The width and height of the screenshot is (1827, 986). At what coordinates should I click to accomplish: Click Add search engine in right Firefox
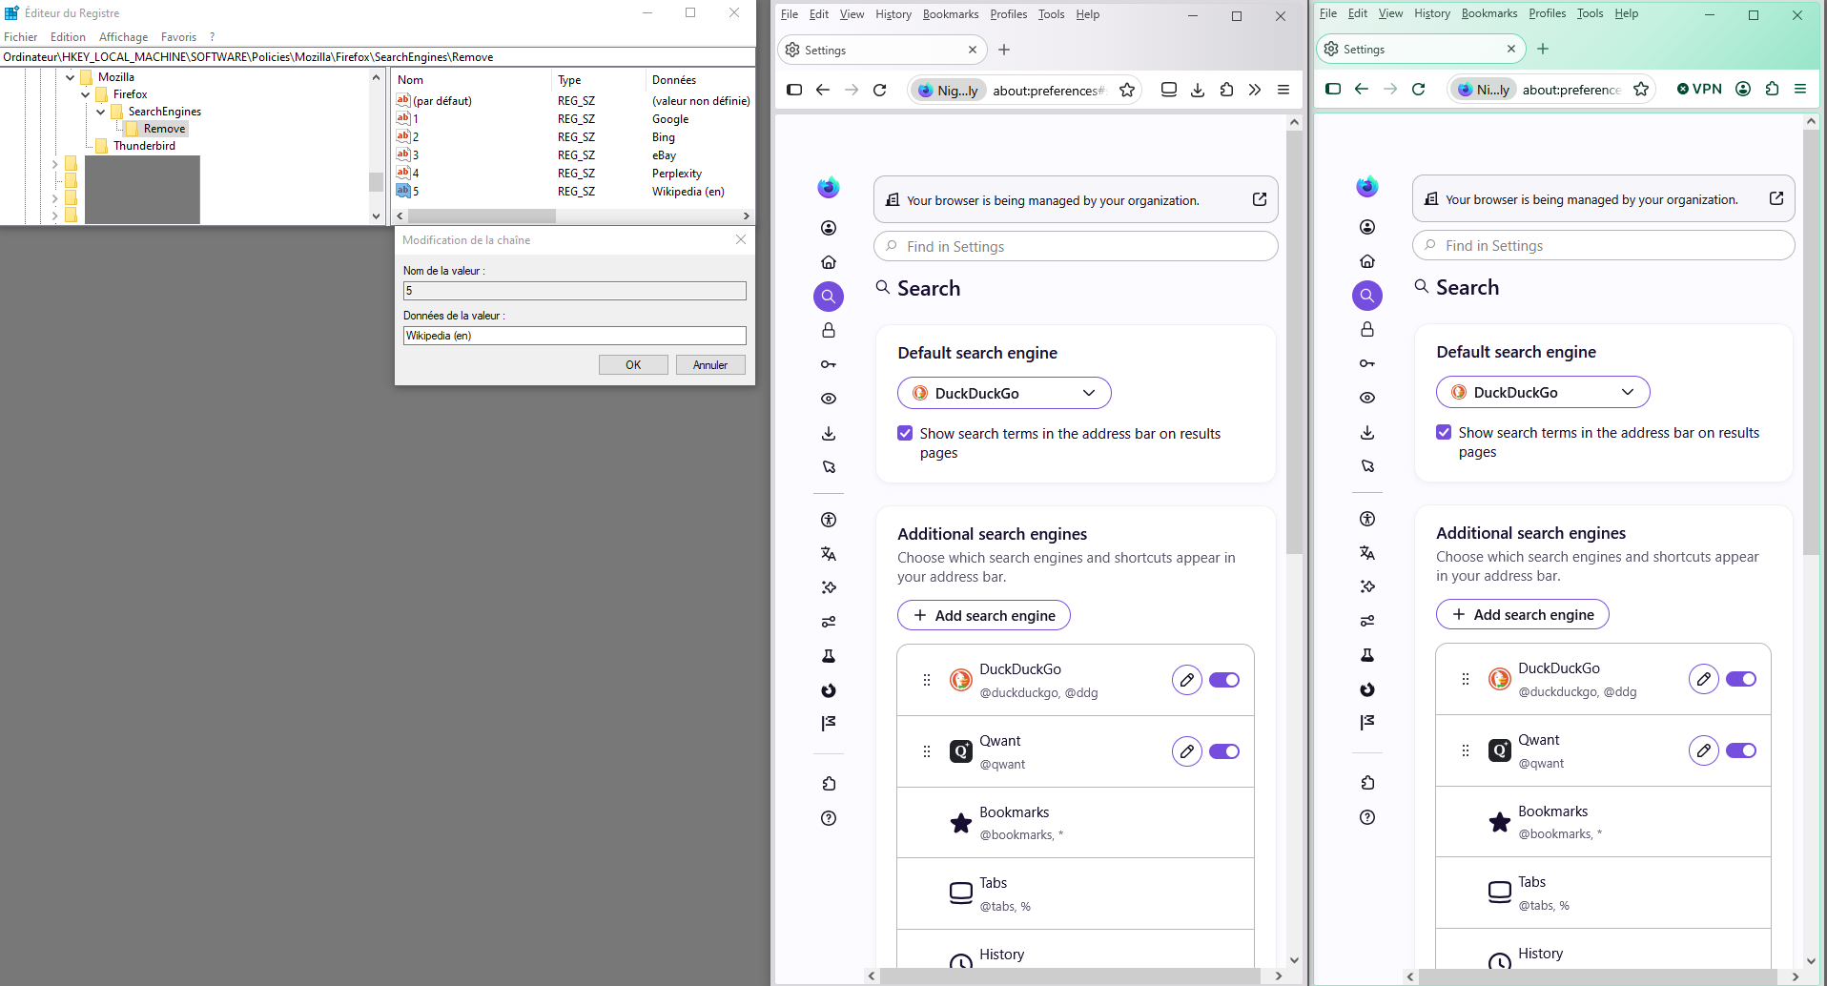click(x=1523, y=614)
